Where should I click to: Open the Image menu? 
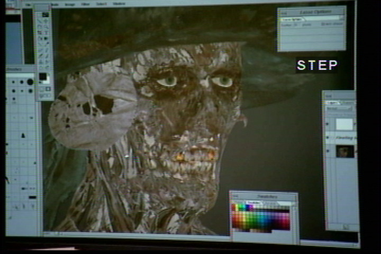point(70,4)
